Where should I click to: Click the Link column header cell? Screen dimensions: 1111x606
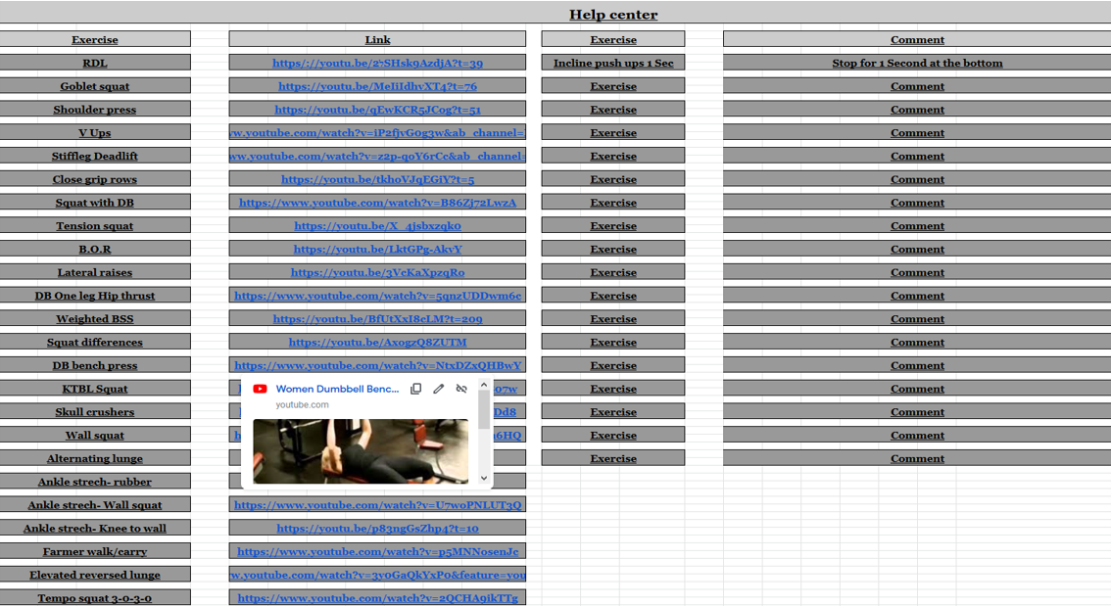tap(377, 40)
